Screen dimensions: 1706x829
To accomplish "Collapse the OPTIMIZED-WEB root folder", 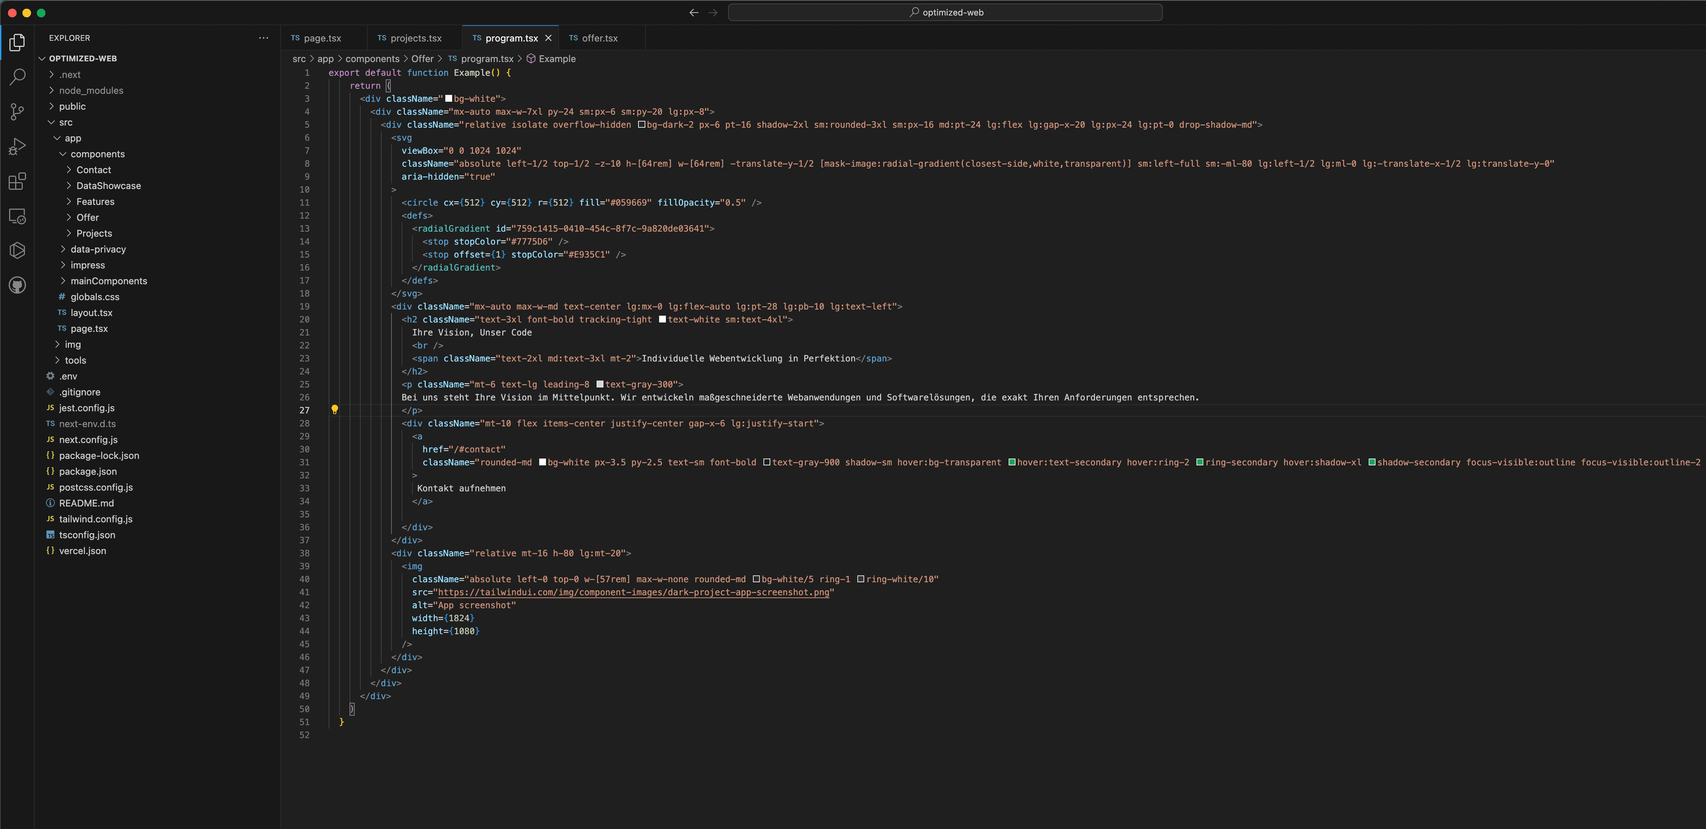I will coord(157,58).
